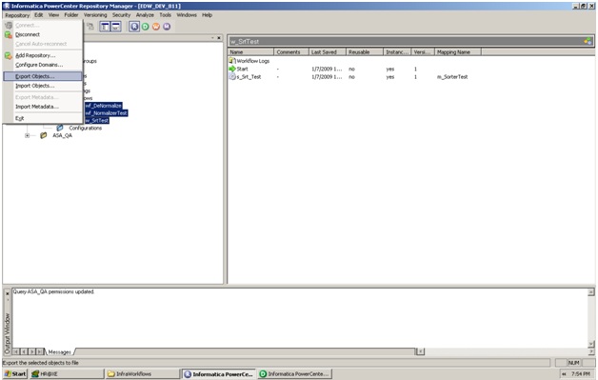Sort by the Mapping Name column header

click(x=458, y=51)
